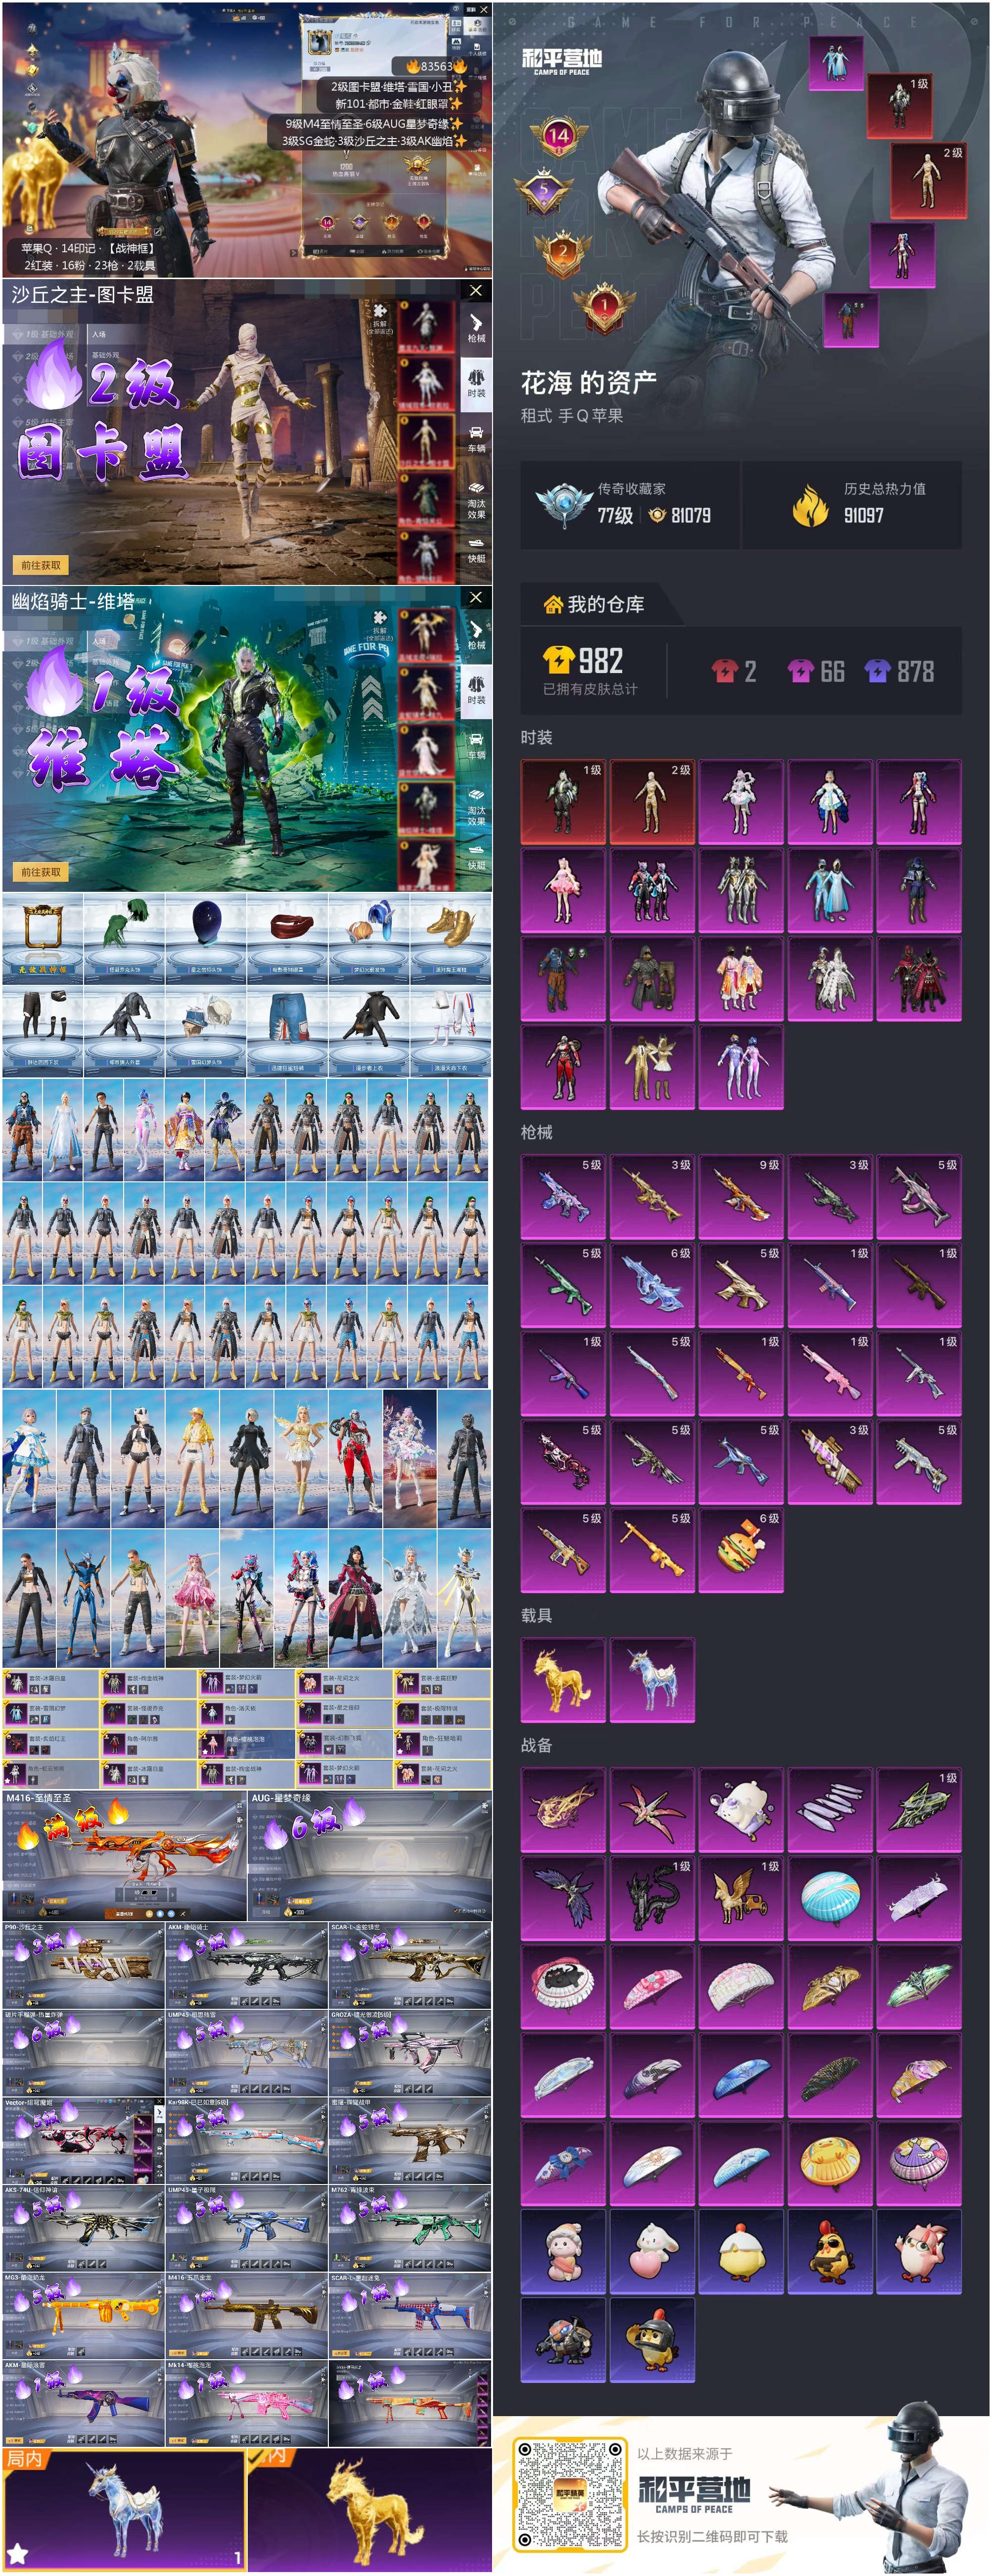This screenshot has height=2576, width=992.
Task: Open the SCAR-L-金蛇镇世 weapon preview
Action: pos(409,1965)
